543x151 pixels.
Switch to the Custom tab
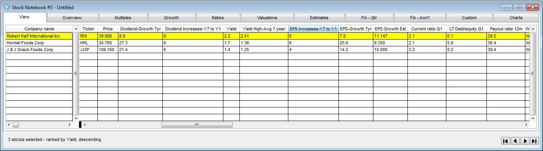(469, 18)
